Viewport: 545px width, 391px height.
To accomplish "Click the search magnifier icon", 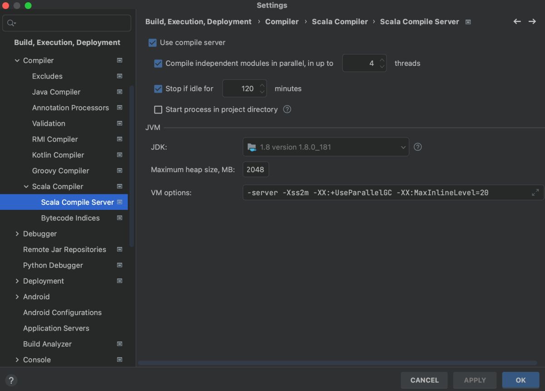I will click(x=11, y=23).
